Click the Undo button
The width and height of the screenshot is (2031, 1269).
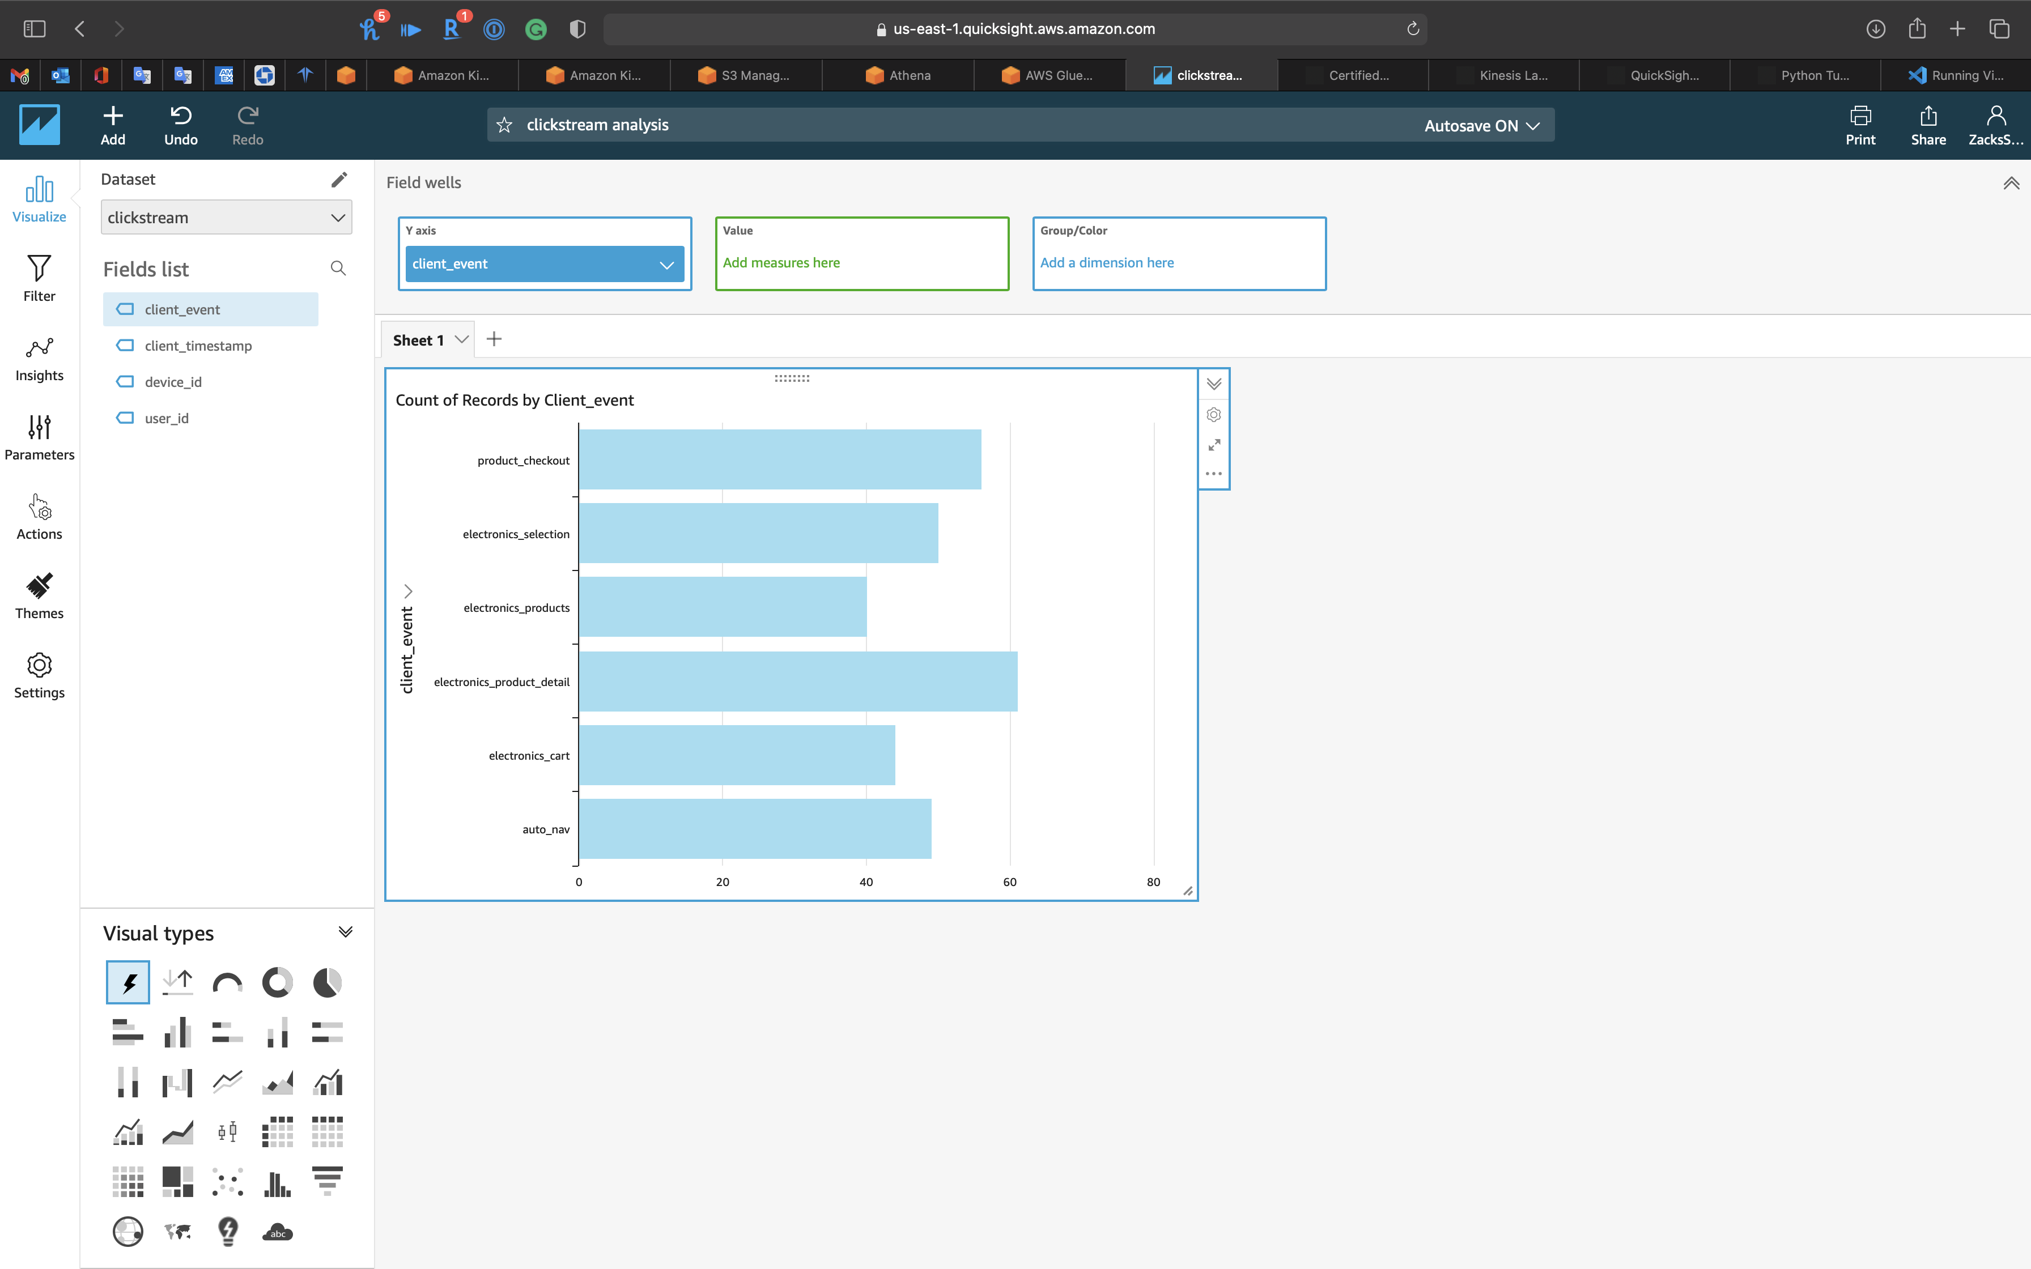180,125
